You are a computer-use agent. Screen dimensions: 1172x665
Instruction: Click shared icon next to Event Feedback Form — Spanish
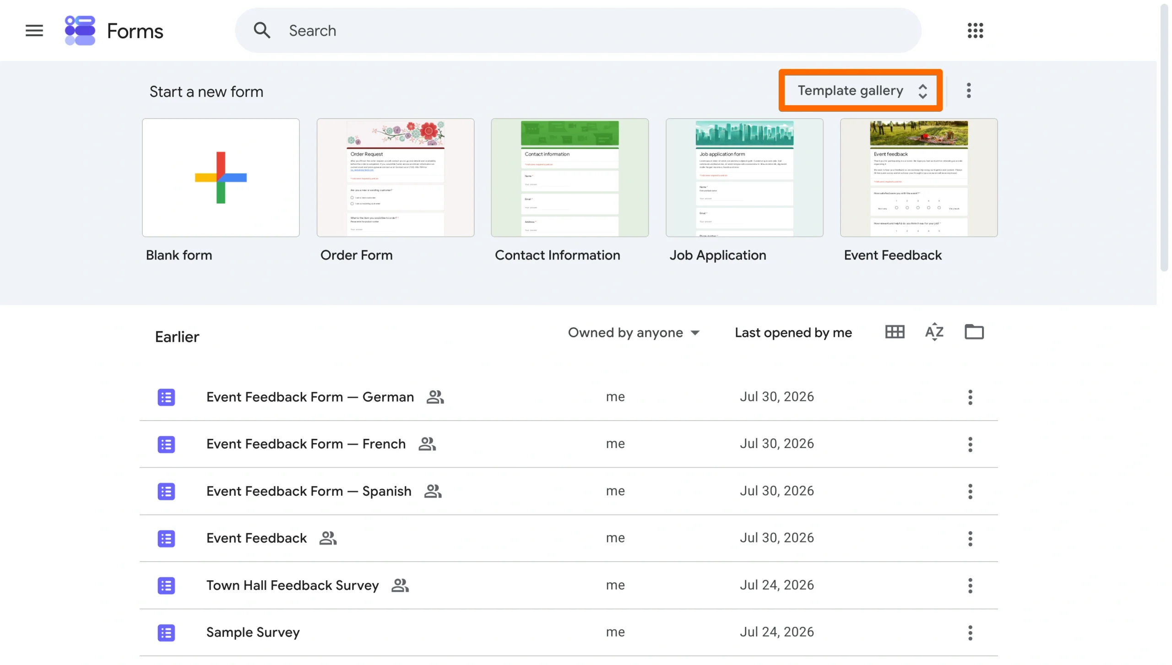tap(433, 491)
